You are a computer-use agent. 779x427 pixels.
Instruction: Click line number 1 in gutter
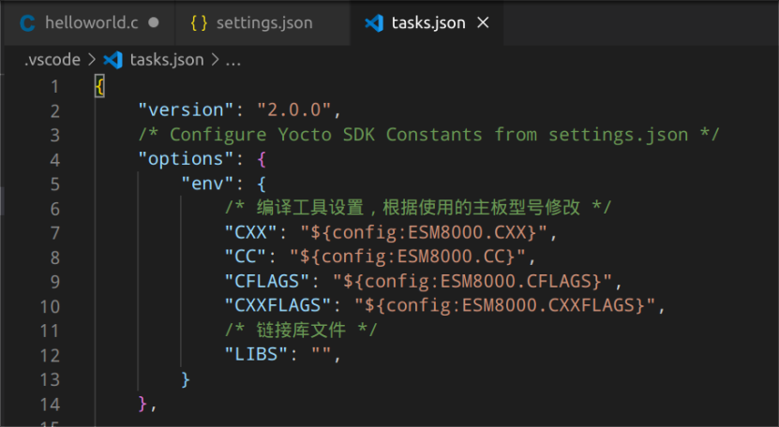click(x=54, y=87)
